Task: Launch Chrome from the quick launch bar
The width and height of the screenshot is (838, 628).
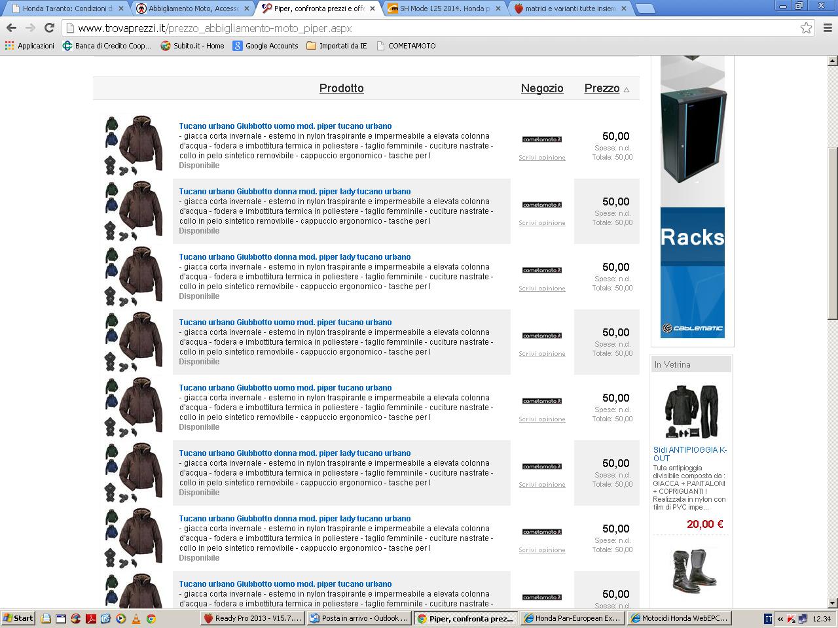Action: coord(151,618)
